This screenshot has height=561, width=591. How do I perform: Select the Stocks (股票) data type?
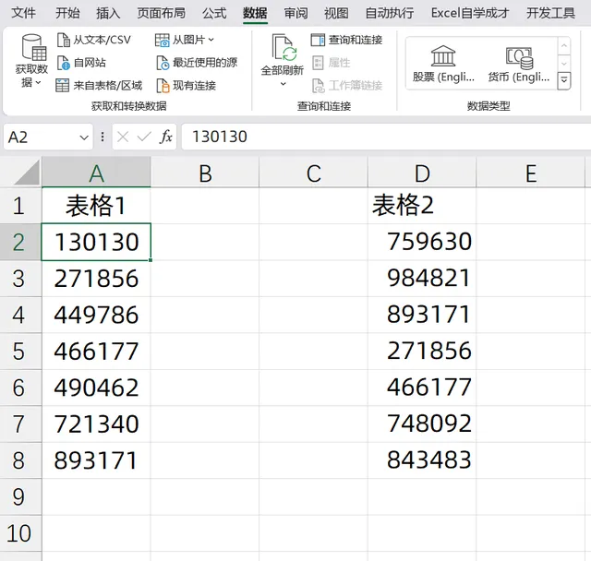tap(443, 64)
